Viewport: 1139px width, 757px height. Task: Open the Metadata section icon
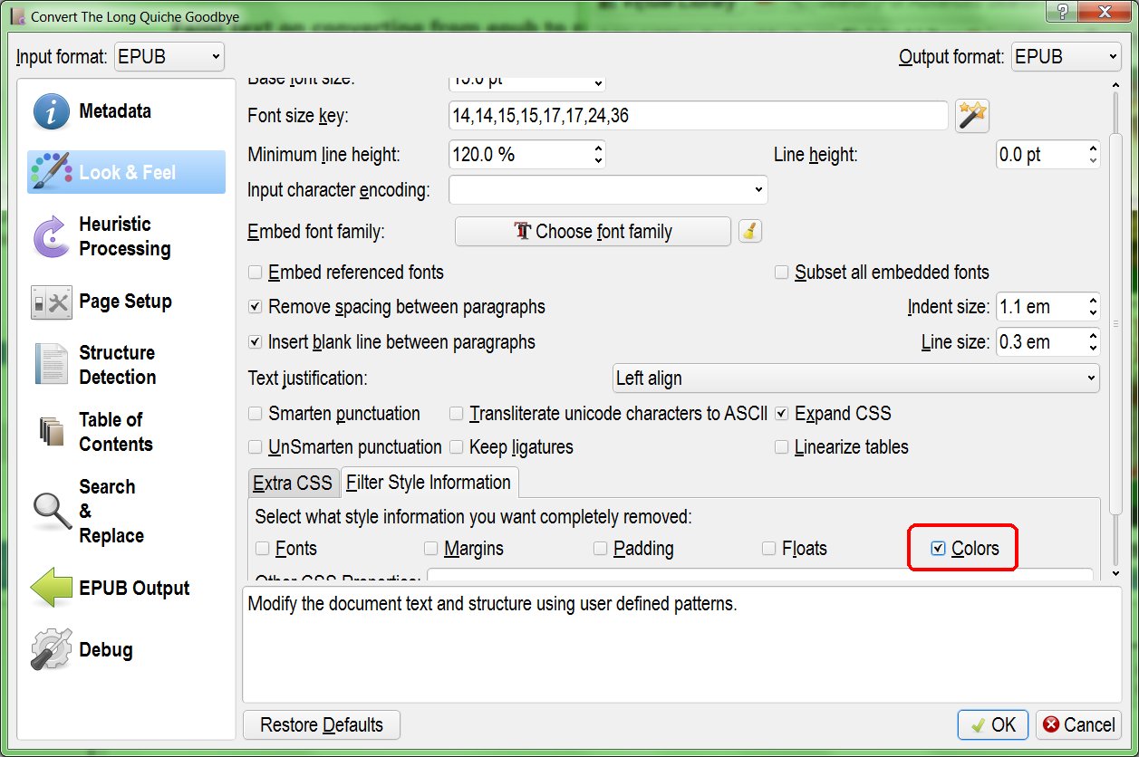click(x=52, y=112)
